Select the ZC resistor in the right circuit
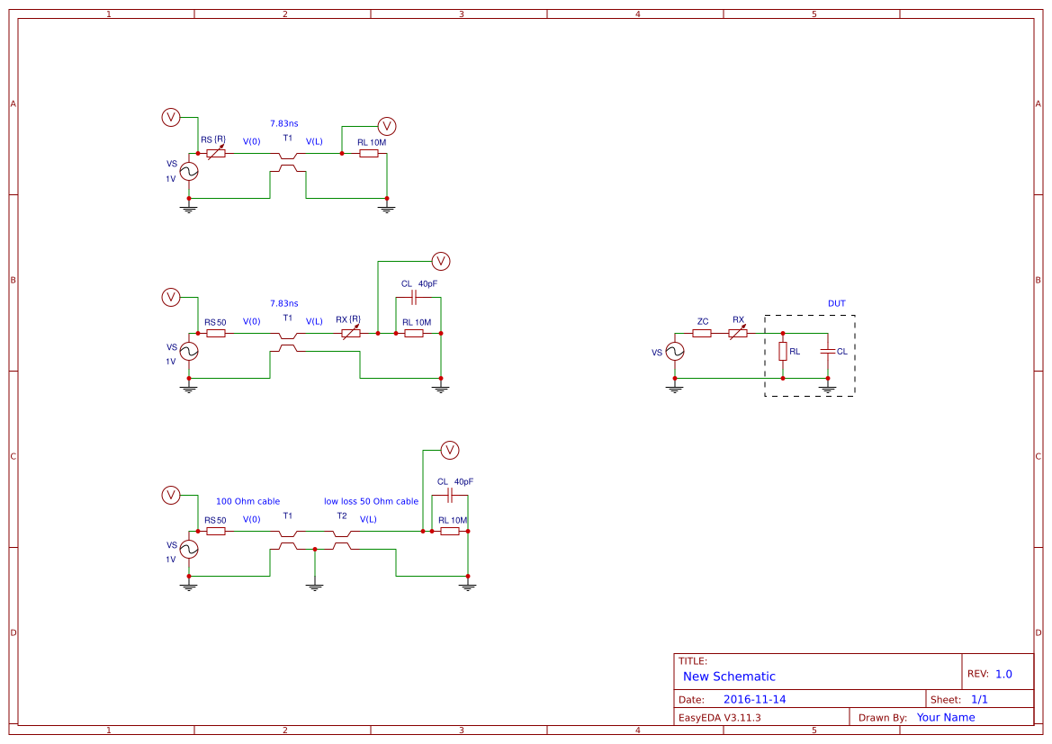Viewport: 1052px width, 744px height. pyautogui.click(x=703, y=332)
